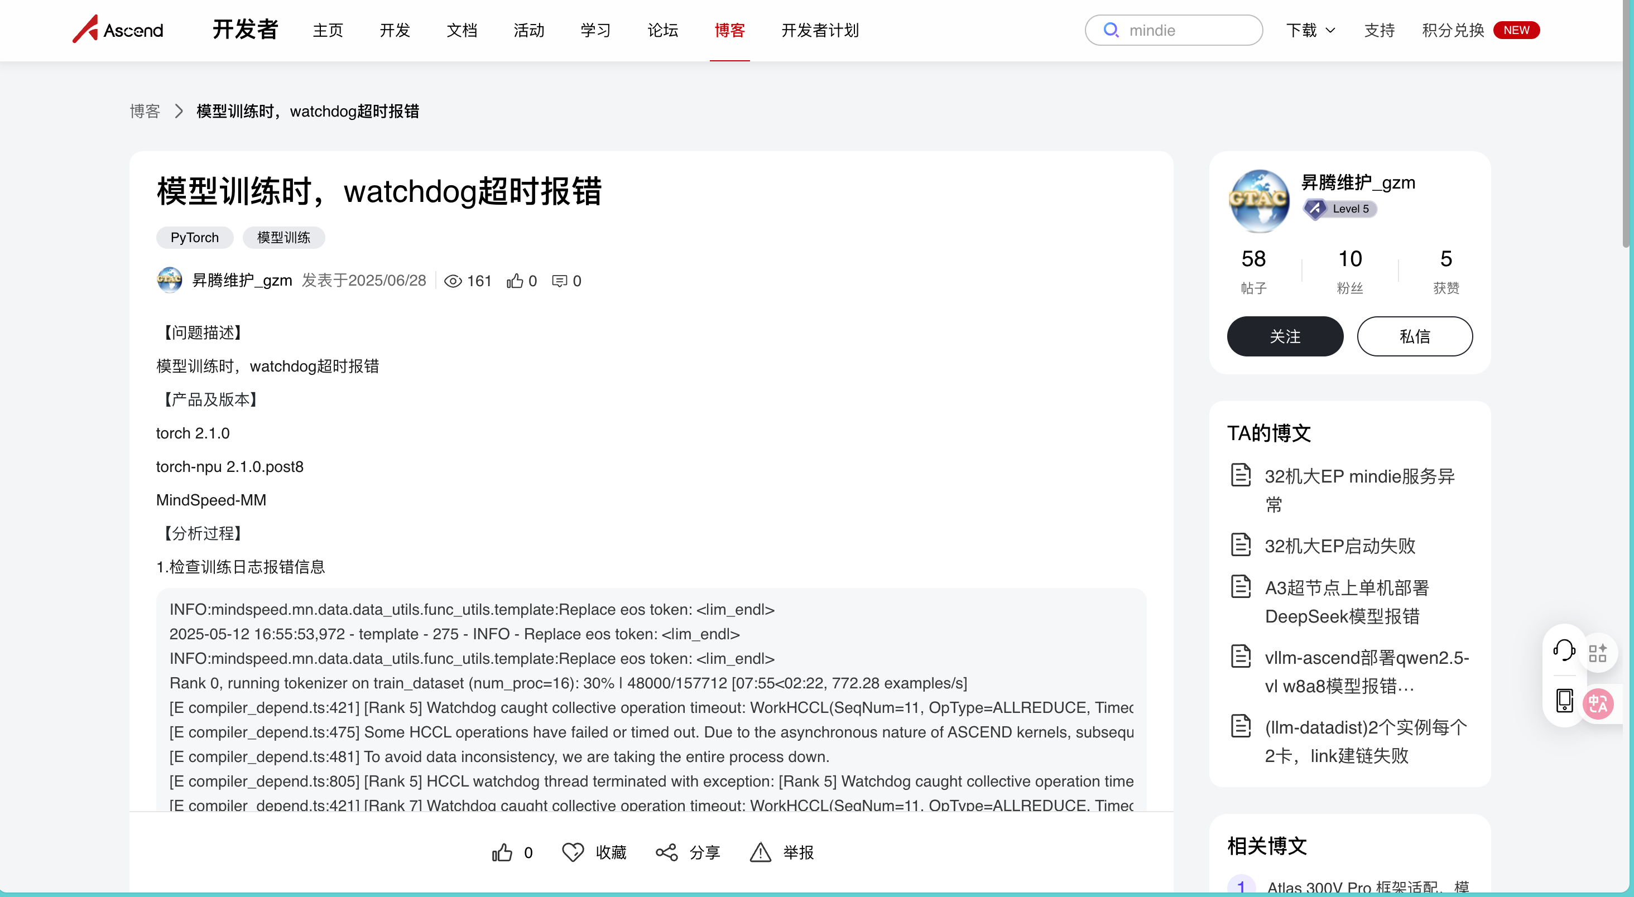Image resolution: width=1634 pixels, height=897 pixels.
Task: Open the 32机大EP启动失败 blog link
Action: pyautogui.click(x=1340, y=546)
